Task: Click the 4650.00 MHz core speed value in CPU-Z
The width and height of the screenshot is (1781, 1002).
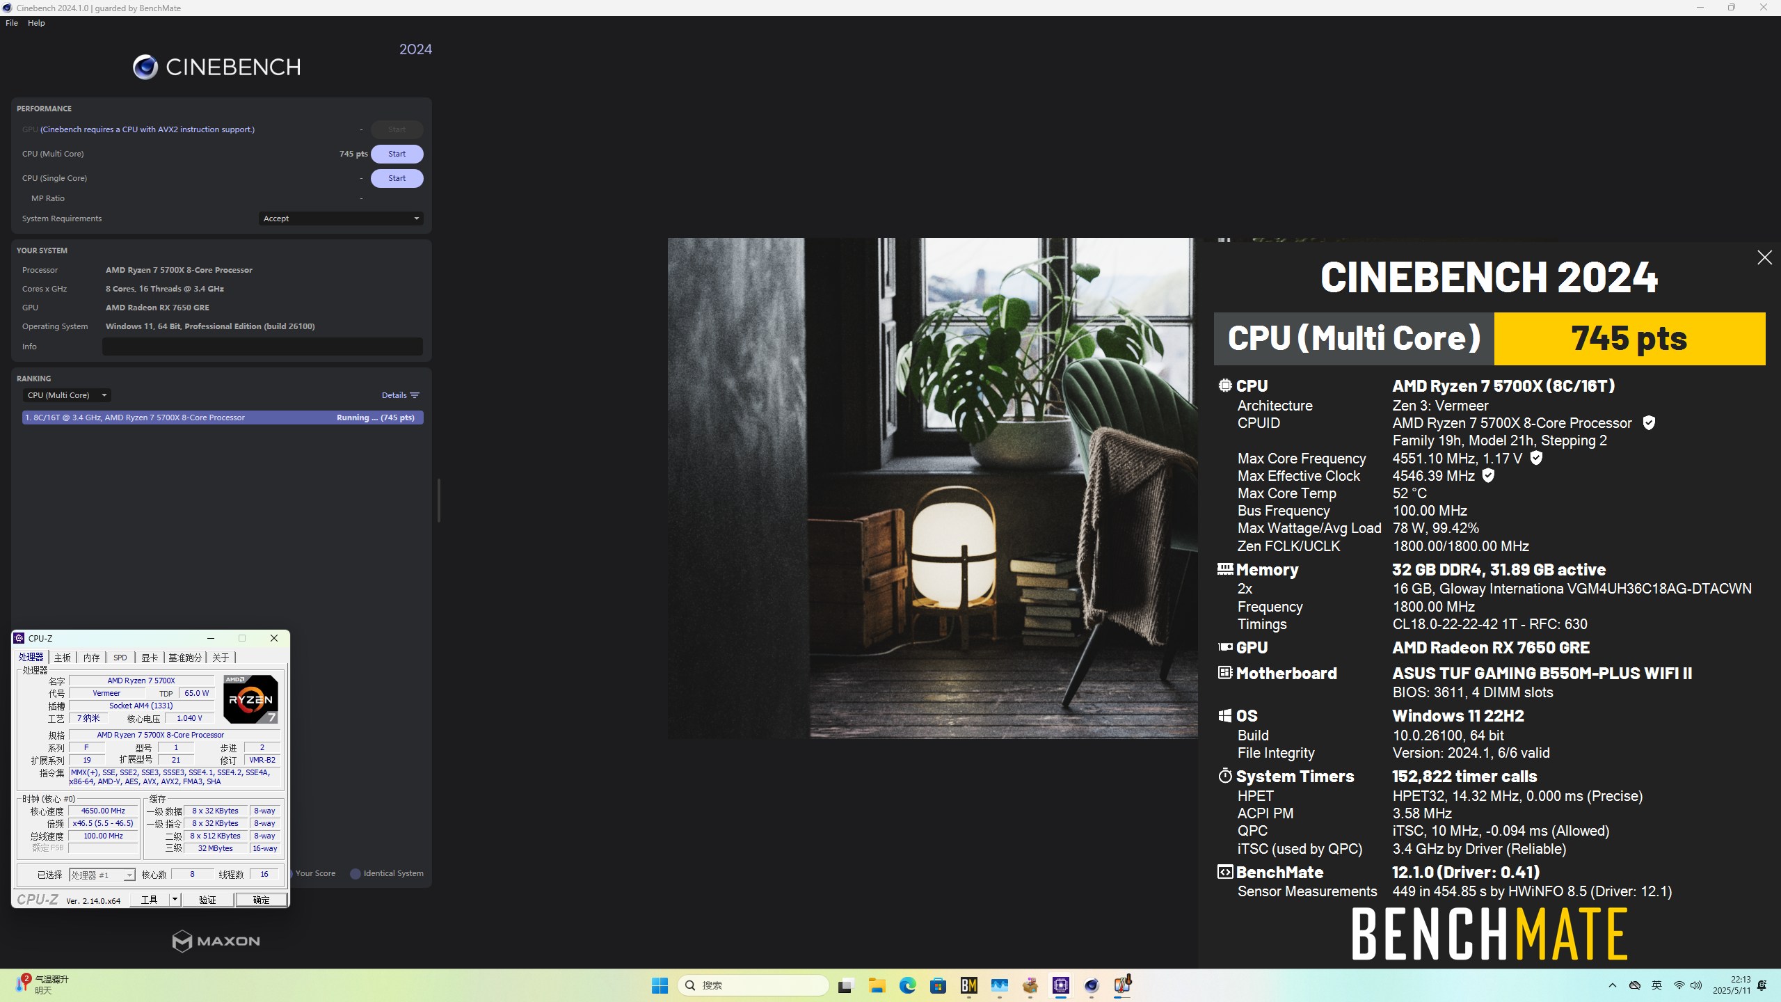Action: [103, 811]
